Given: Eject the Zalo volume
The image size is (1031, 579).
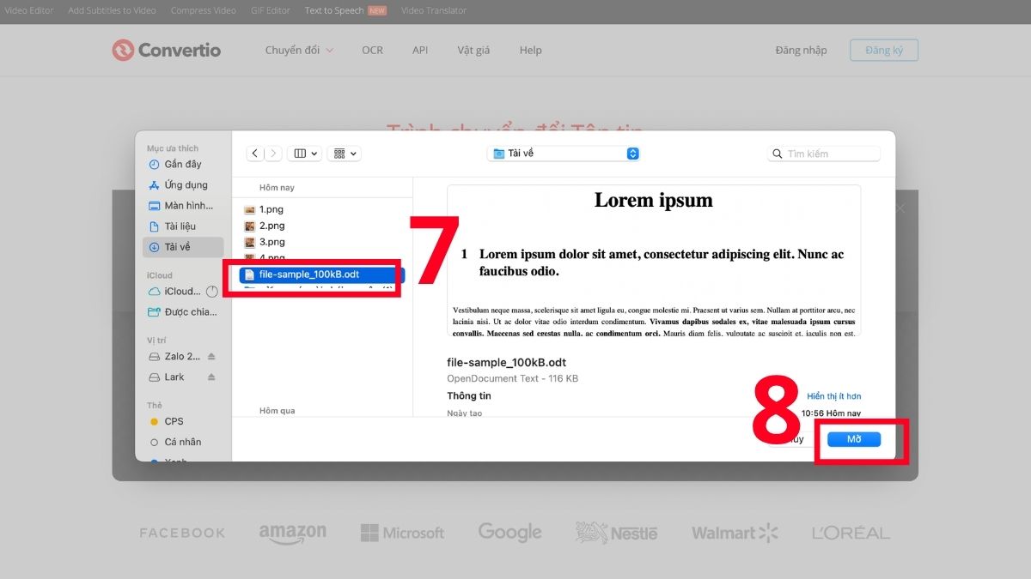Looking at the screenshot, I should pos(211,356).
